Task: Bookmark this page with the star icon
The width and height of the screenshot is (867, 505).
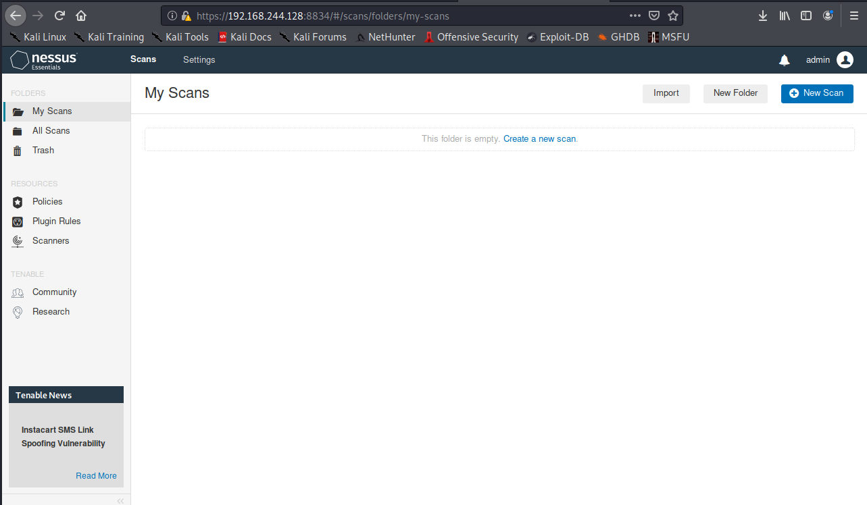Action: 673,16
